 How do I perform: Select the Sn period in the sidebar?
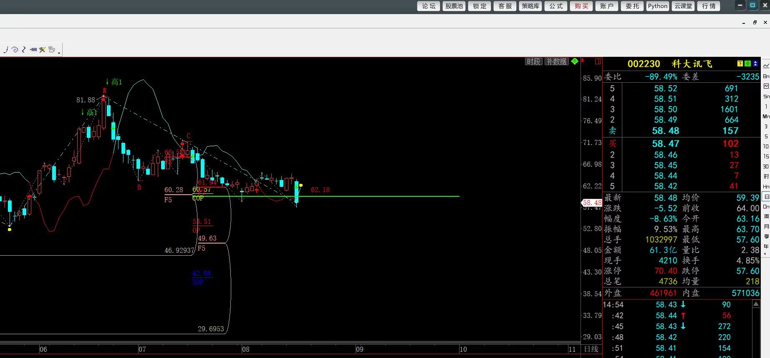pyautogui.click(x=766, y=96)
